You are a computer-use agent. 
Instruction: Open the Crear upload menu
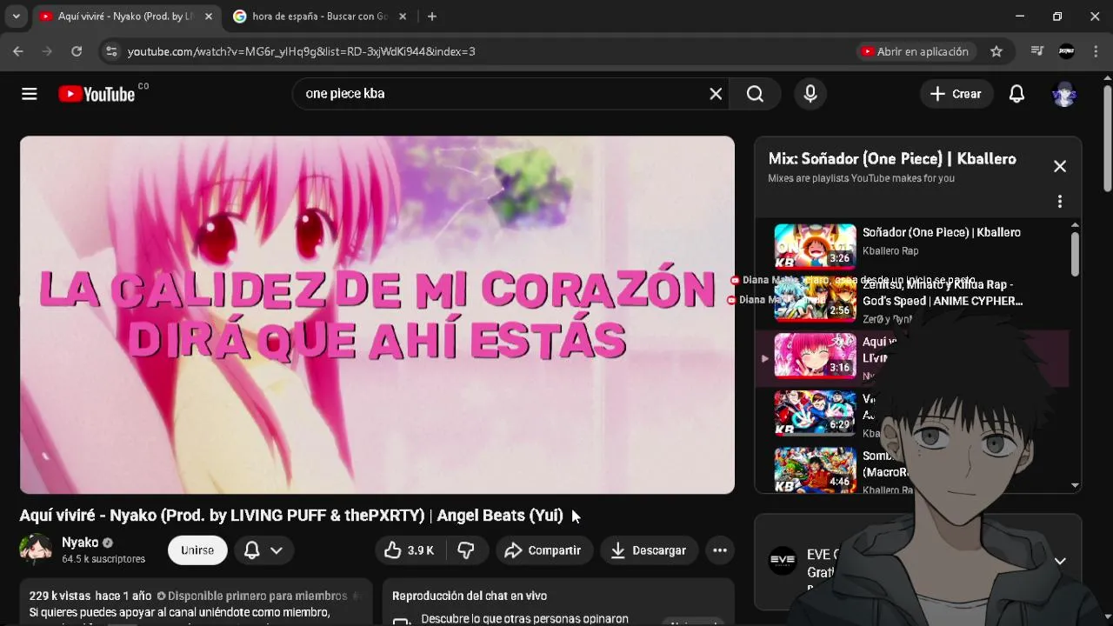coord(956,94)
